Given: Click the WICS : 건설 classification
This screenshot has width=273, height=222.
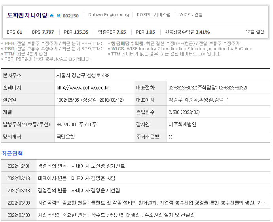Looking at the screenshot, I should click(191, 15).
